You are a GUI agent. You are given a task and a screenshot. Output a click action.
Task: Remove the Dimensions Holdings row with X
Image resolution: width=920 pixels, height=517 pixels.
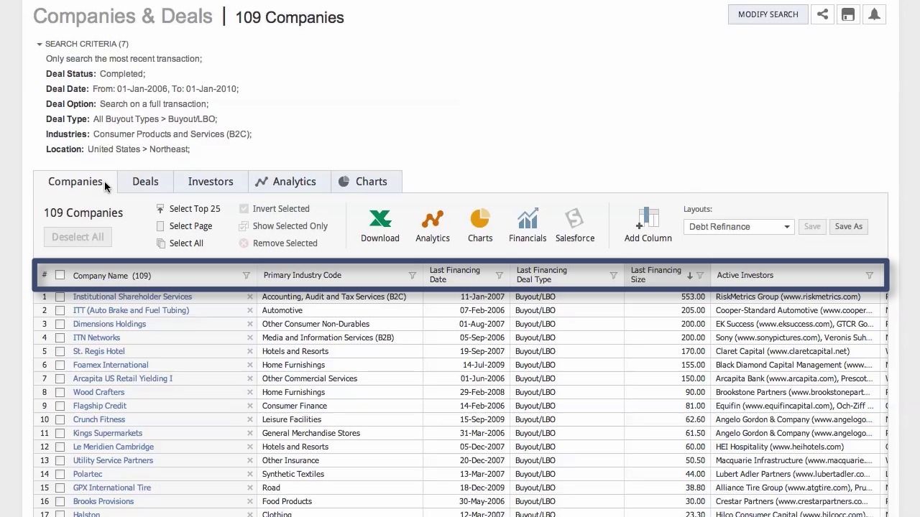250,324
